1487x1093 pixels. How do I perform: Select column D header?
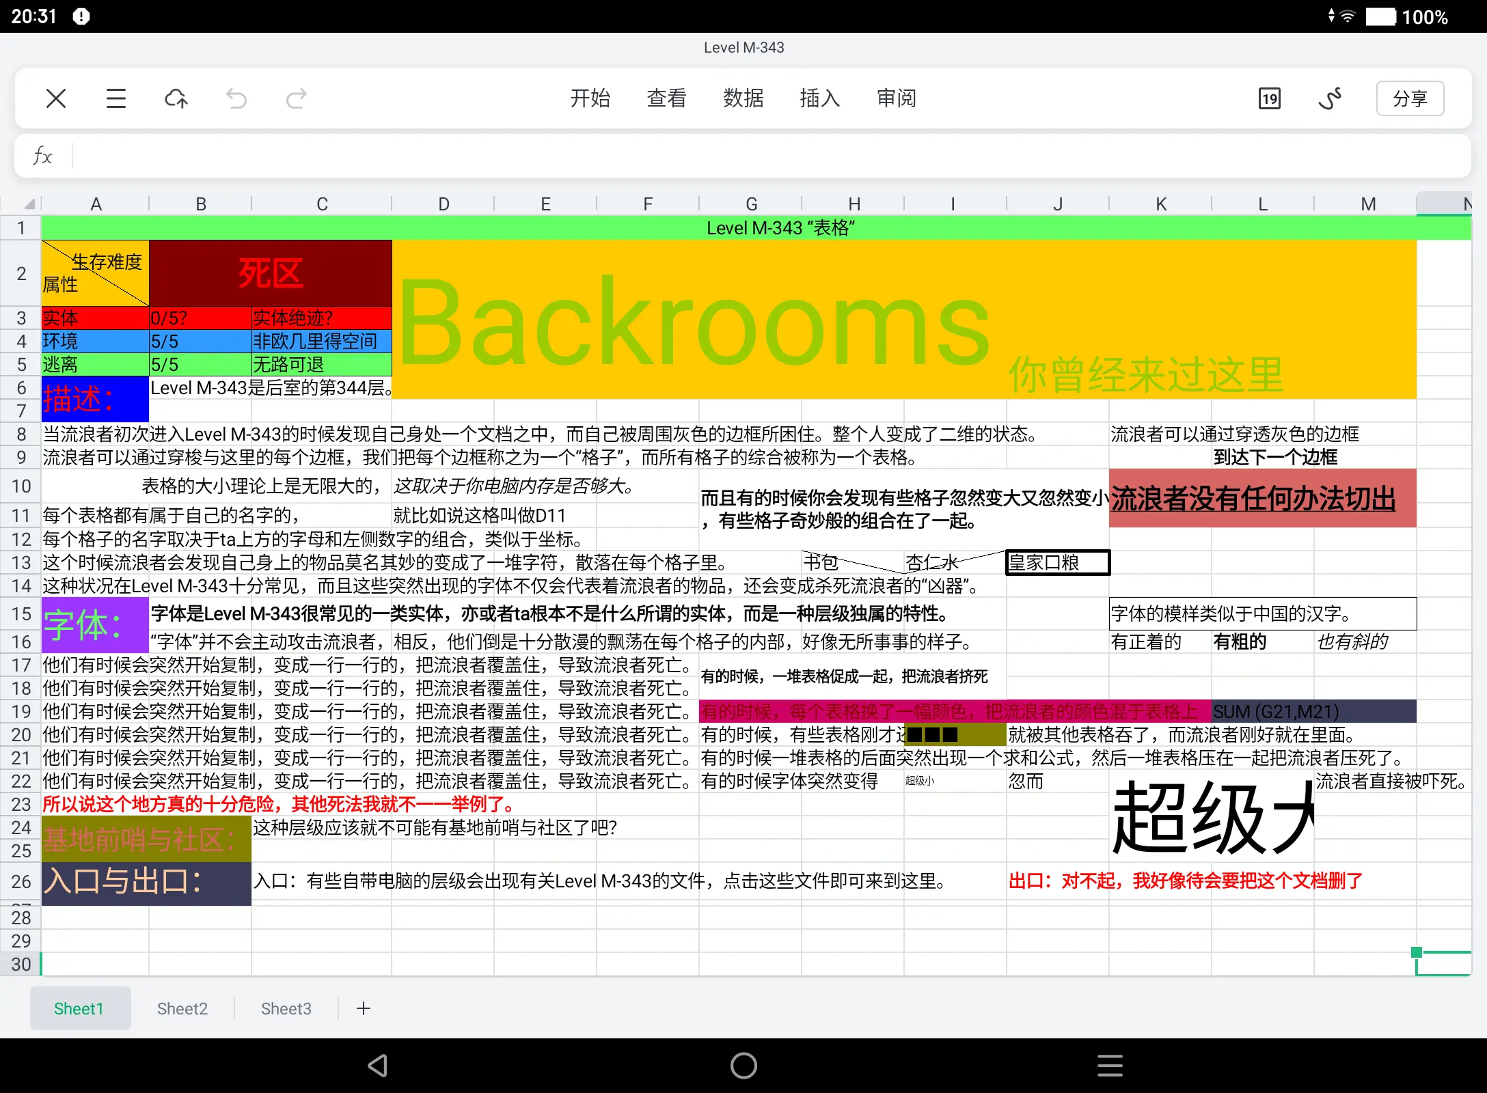point(444,204)
